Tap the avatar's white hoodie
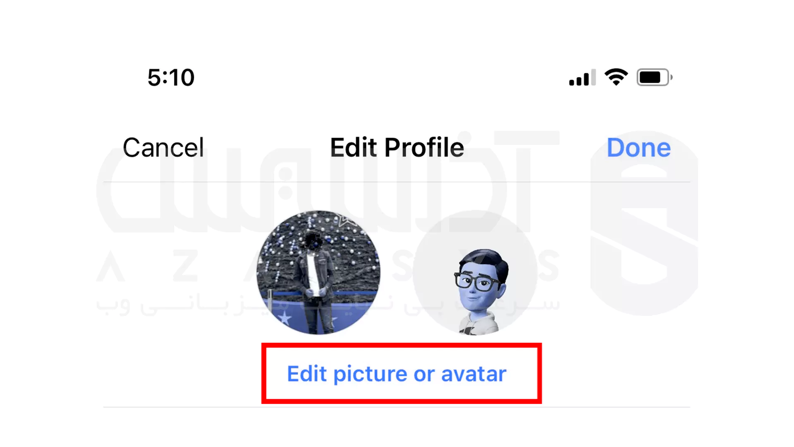The width and height of the screenshot is (794, 447). point(480,324)
